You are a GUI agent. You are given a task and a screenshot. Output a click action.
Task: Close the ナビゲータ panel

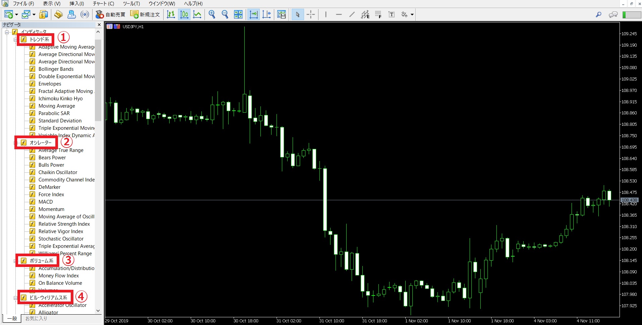99,25
